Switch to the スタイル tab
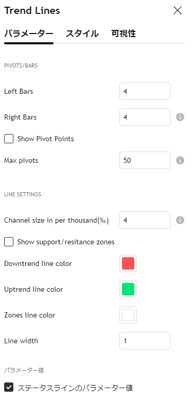Image resolution: width=193 pixels, height=401 pixels. 82,34
